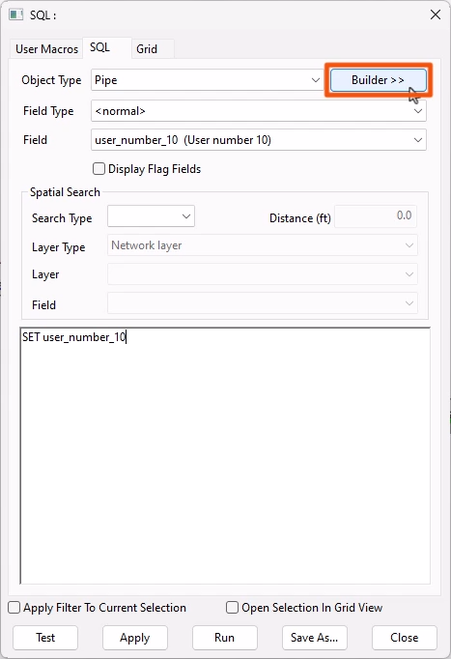Image resolution: width=451 pixels, height=659 pixels.
Task: Open the top Field dropdown with user_number_10
Action: pos(259,140)
